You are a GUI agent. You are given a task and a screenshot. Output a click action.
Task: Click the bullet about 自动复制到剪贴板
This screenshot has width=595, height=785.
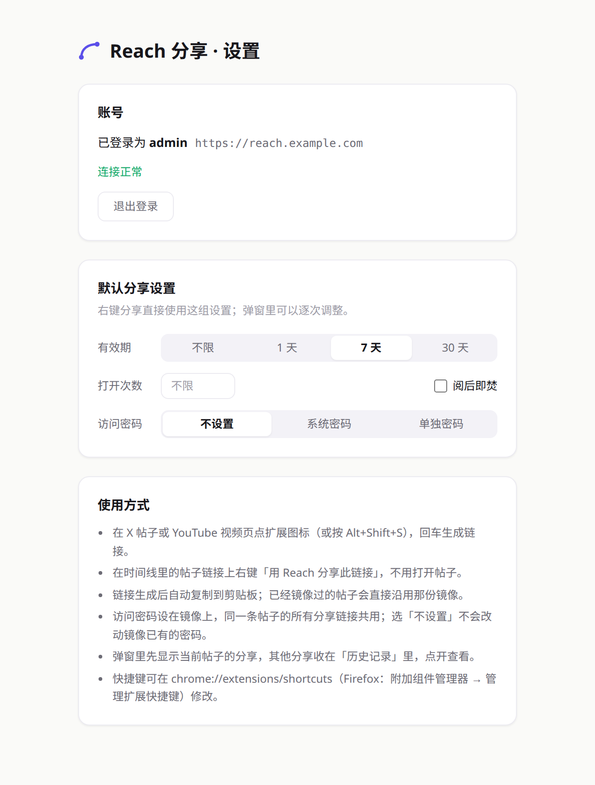pos(289,595)
